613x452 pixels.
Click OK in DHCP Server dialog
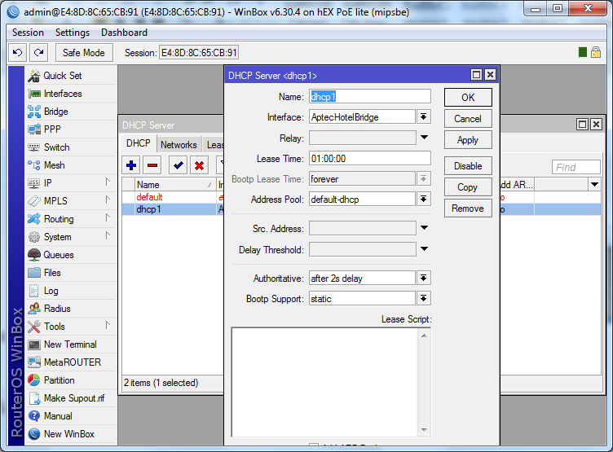point(468,97)
